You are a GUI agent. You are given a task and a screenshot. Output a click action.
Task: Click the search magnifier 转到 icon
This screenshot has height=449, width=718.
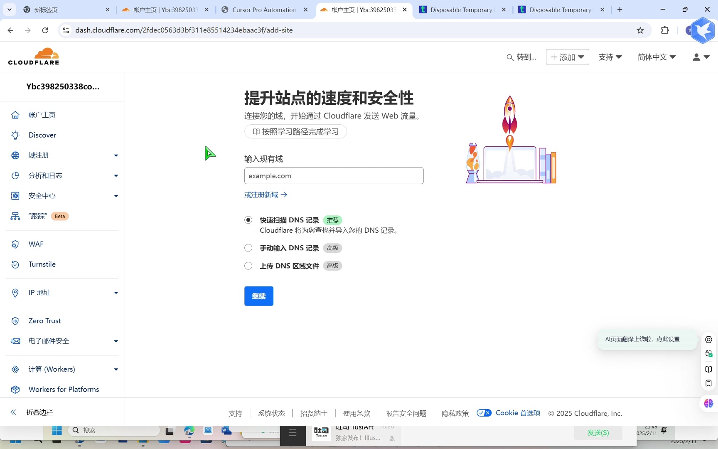(x=510, y=57)
